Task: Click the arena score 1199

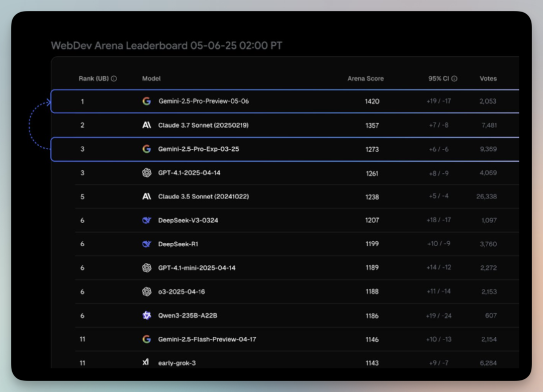Action: [372, 244]
